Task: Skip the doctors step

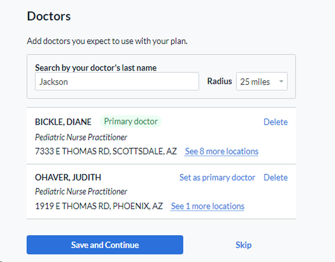Action: [x=243, y=245]
